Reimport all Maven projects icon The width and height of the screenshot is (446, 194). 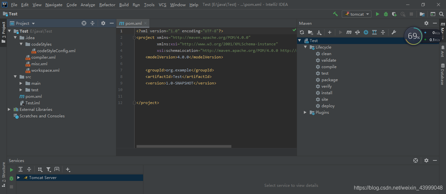[x=302, y=32]
